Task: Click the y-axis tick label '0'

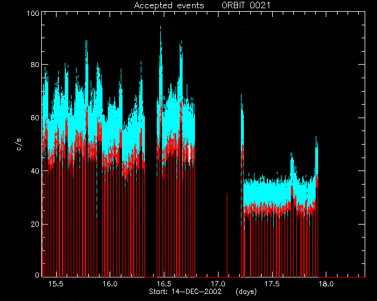Action: [37, 275]
